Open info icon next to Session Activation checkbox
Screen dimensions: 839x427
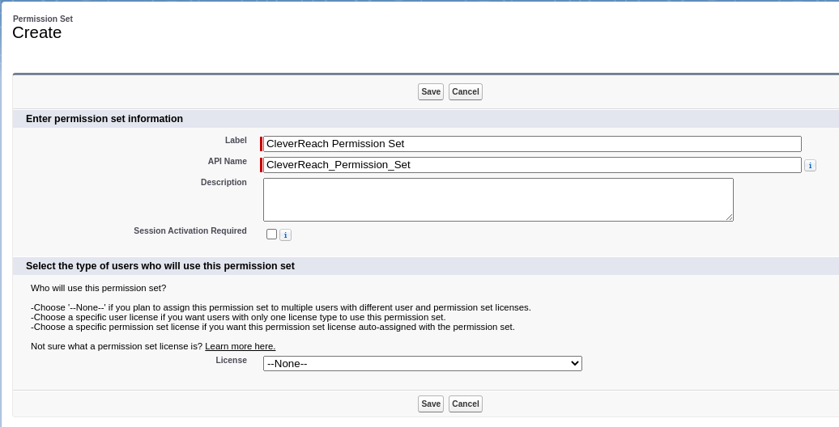click(x=285, y=235)
